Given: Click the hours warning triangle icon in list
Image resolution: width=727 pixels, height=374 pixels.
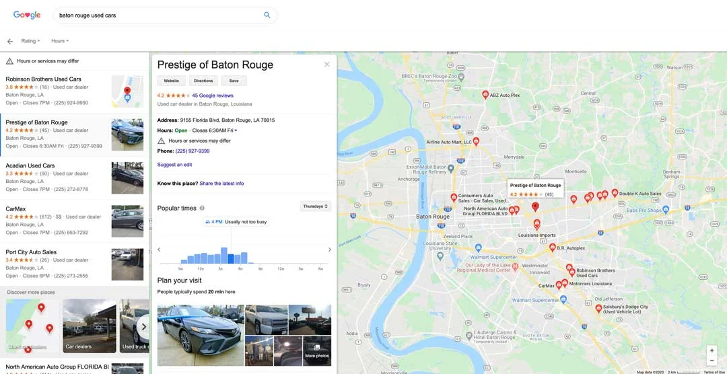Looking at the screenshot, I should click(9, 61).
